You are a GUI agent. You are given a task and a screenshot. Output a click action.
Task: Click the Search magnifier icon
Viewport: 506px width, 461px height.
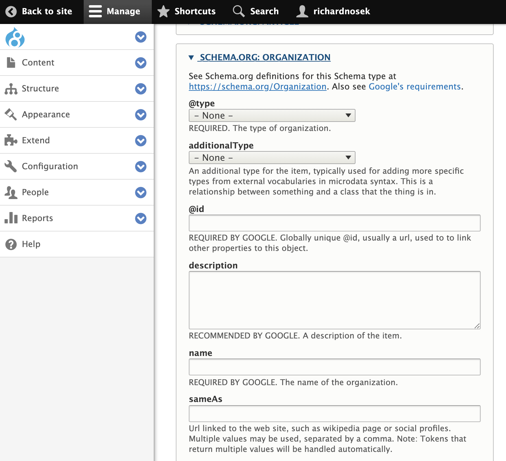(x=239, y=11)
